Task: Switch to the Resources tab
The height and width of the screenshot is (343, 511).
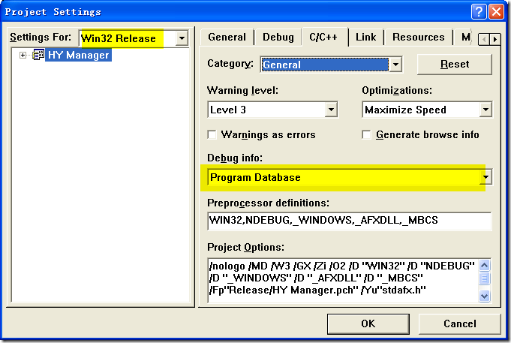Action: pyautogui.click(x=419, y=38)
